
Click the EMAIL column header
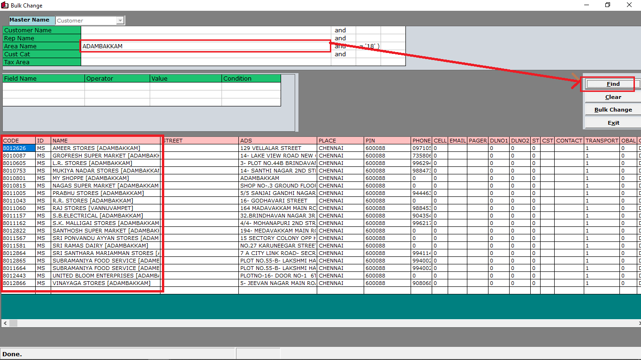coord(458,141)
